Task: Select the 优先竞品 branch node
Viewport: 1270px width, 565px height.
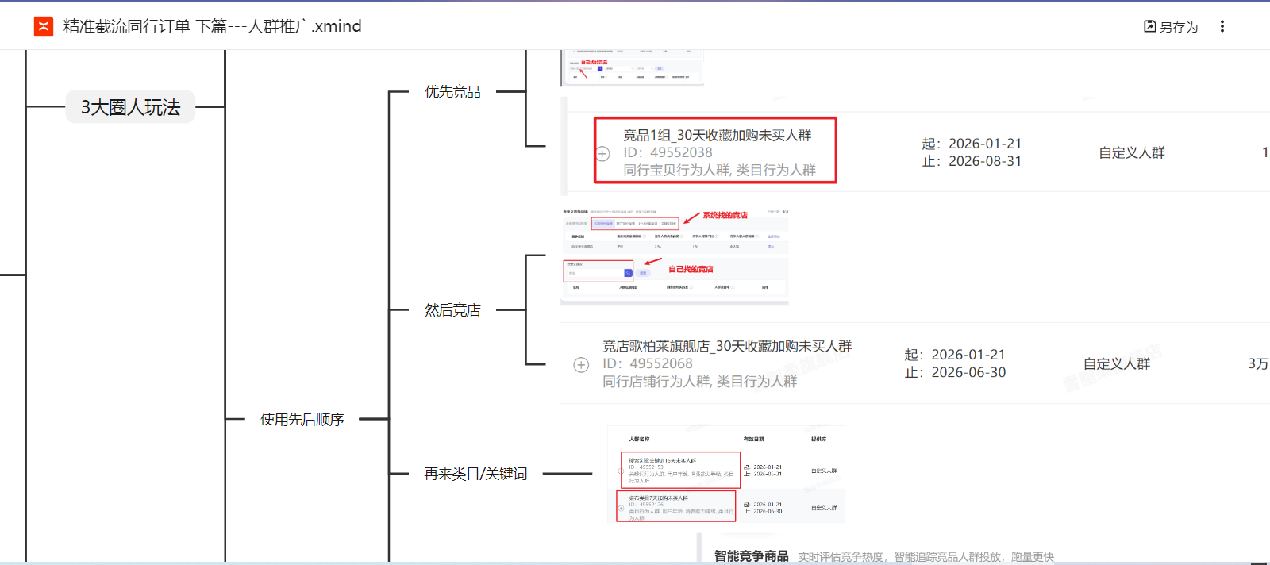Action: click(452, 92)
